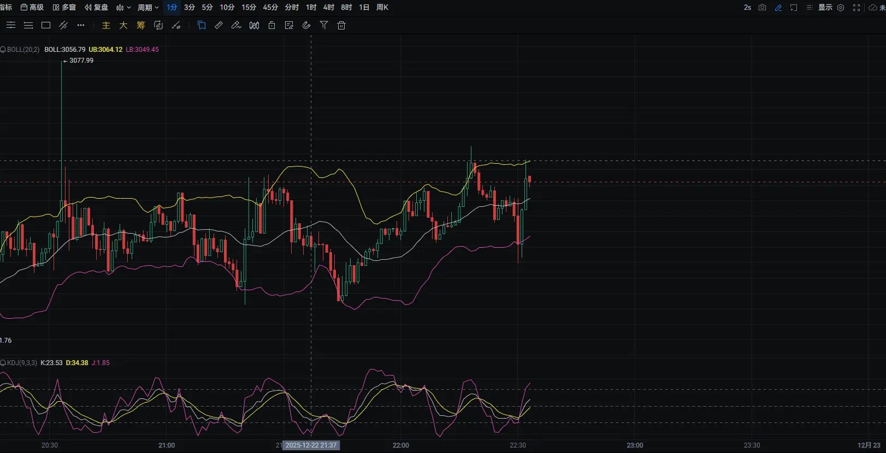Viewport: 886px width, 453px height.
Task: Click the funnel filter icon
Action: pyautogui.click(x=324, y=26)
